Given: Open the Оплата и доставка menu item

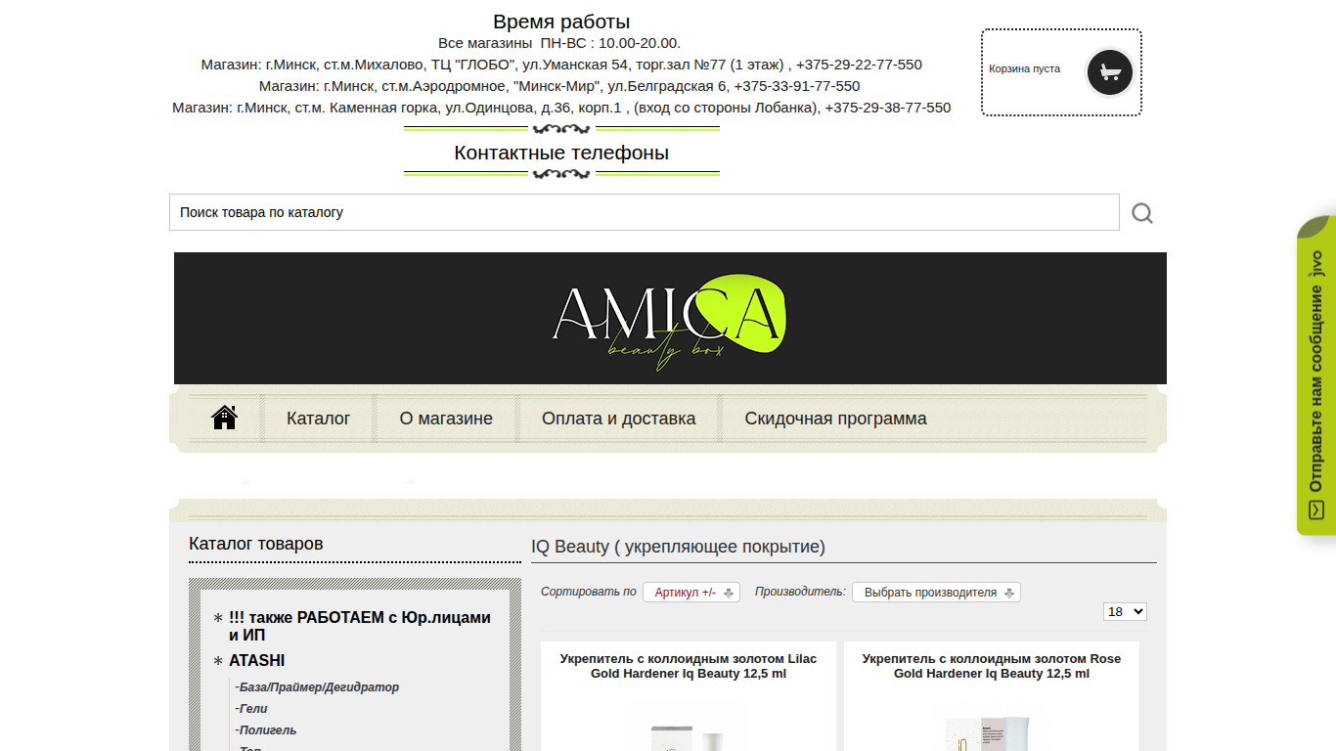Looking at the screenshot, I should pos(619,419).
